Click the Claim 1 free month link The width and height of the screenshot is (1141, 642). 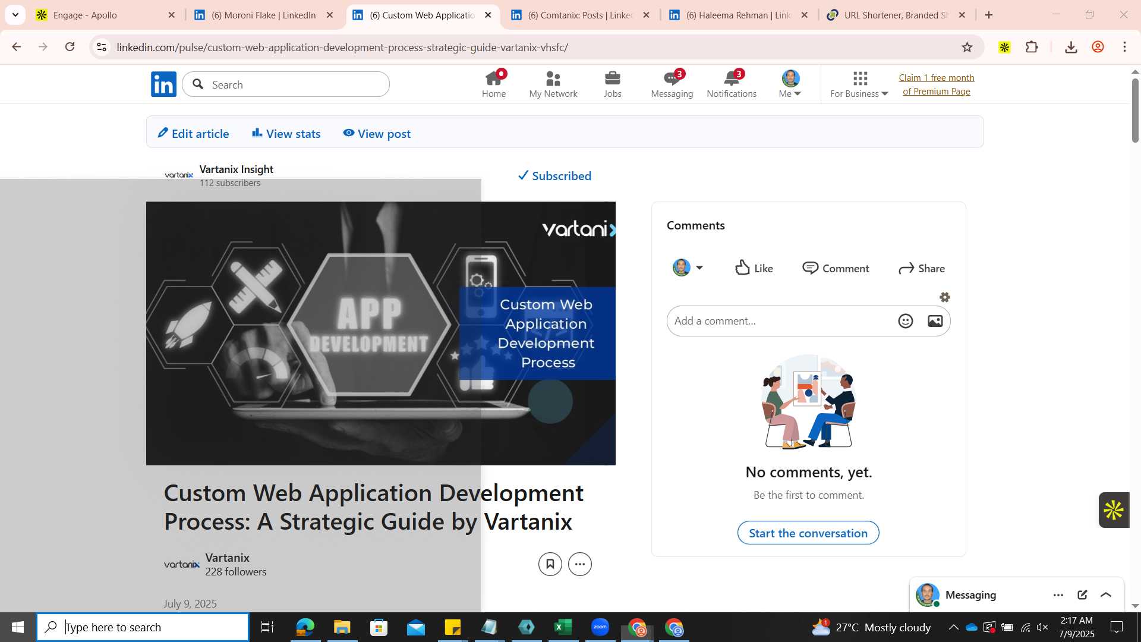[937, 84]
